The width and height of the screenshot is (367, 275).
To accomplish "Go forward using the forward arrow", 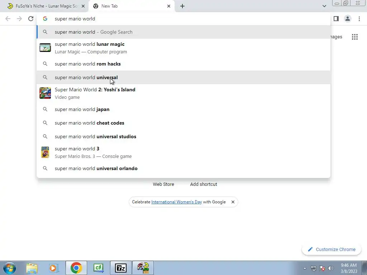I will click(19, 19).
